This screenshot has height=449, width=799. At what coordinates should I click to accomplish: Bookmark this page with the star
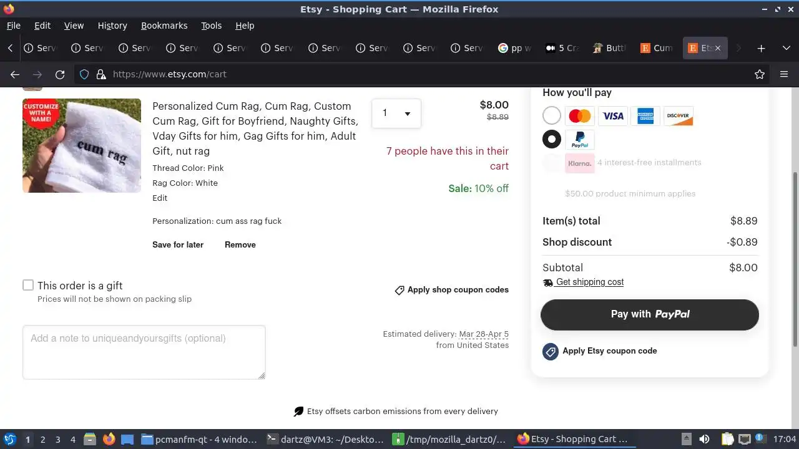point(760,74)
